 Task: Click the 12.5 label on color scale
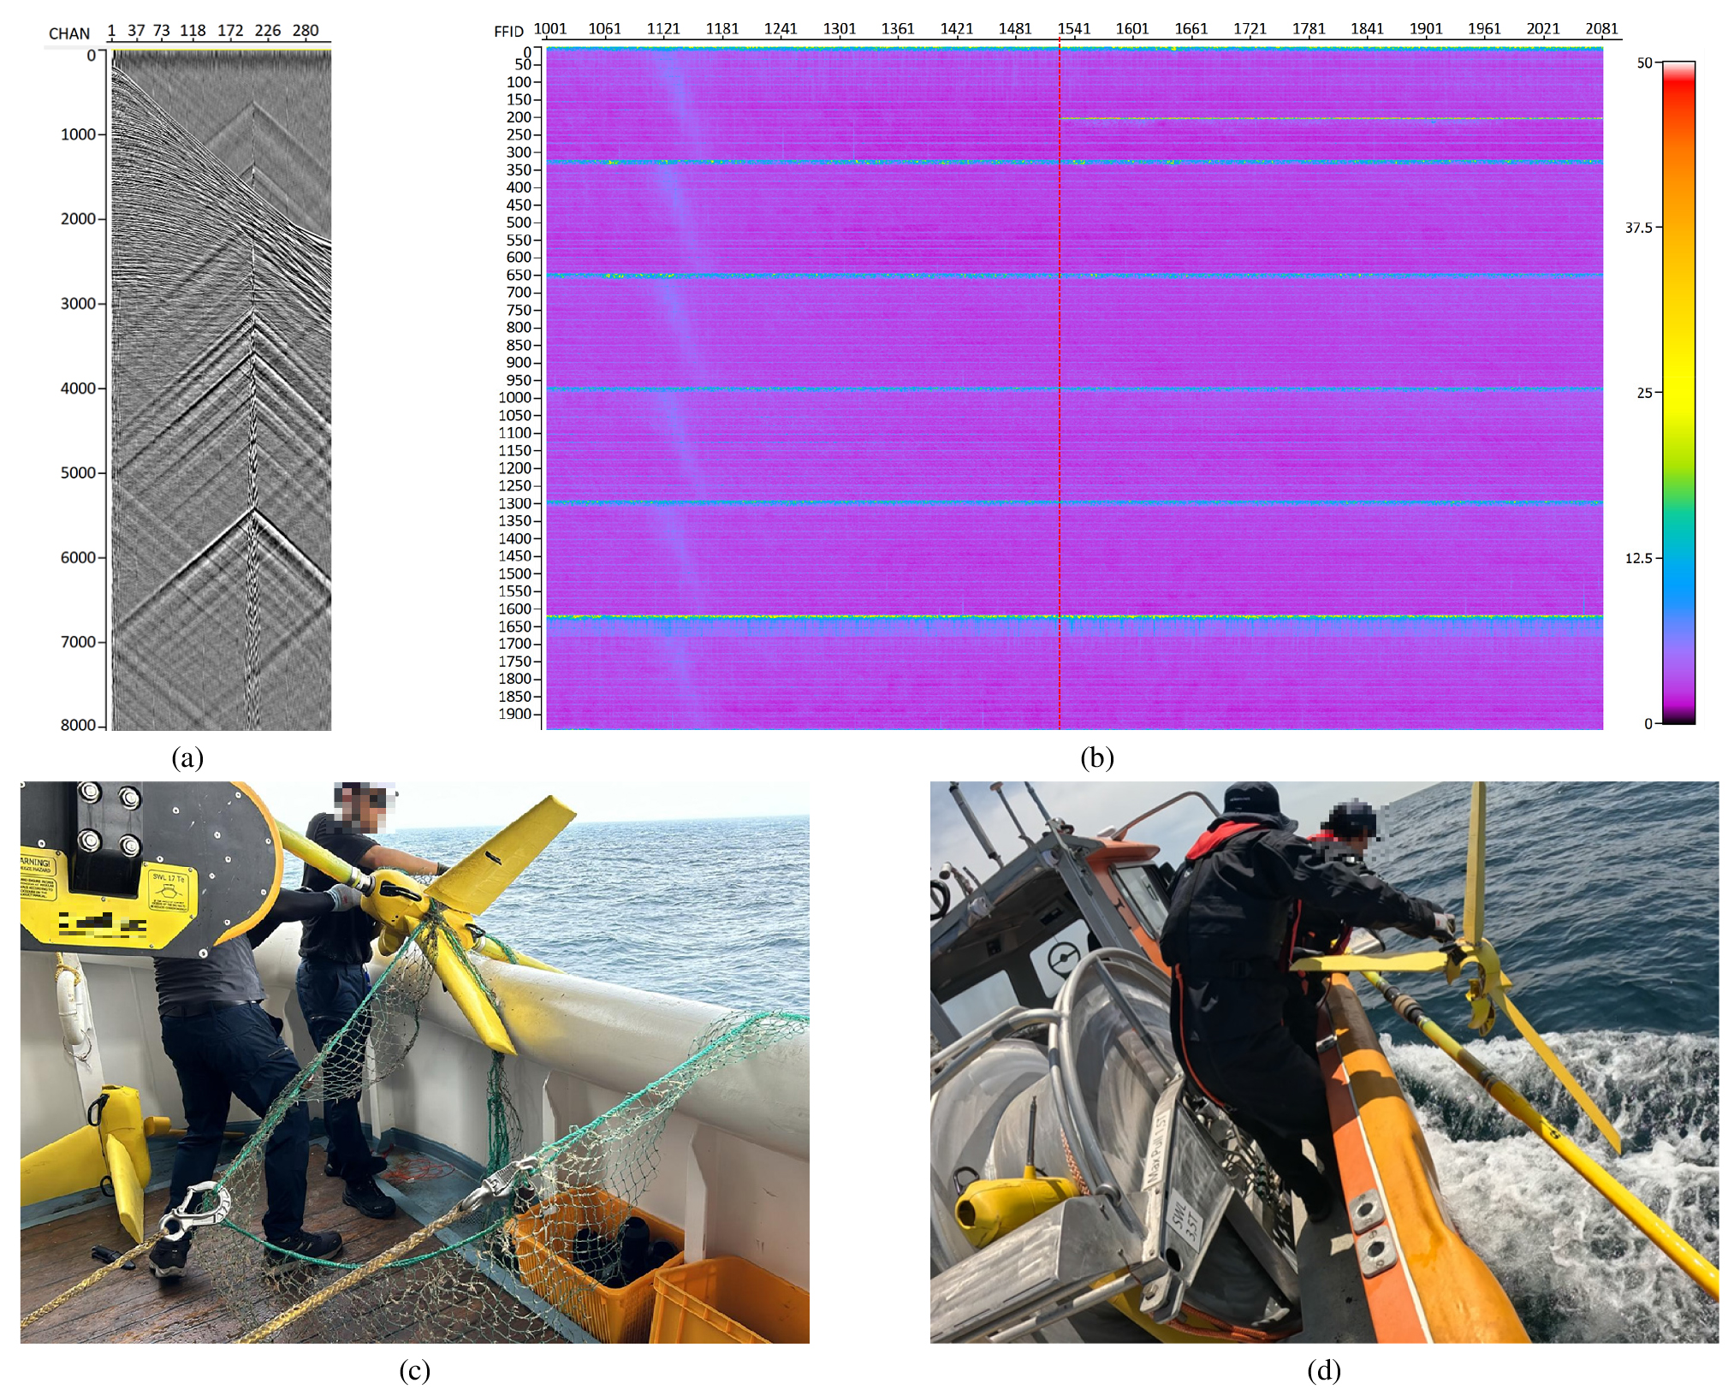[x=1639, y=559]
